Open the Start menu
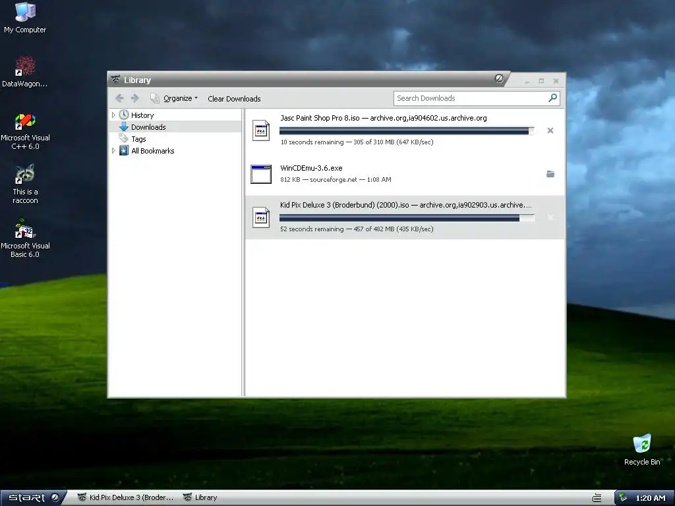The image size is (675, 506). coord(32,497)
